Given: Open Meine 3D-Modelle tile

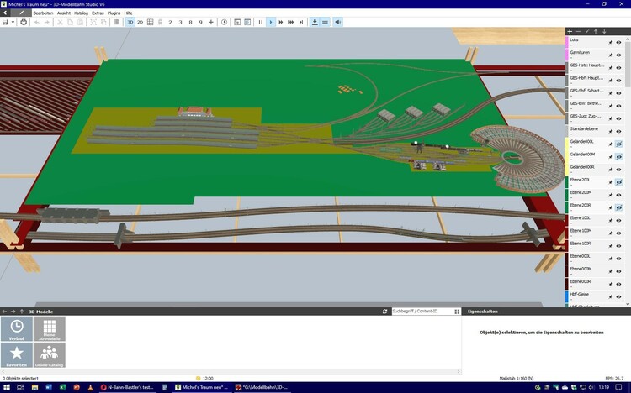Looking at the screenshot, I should pos(49,328).
